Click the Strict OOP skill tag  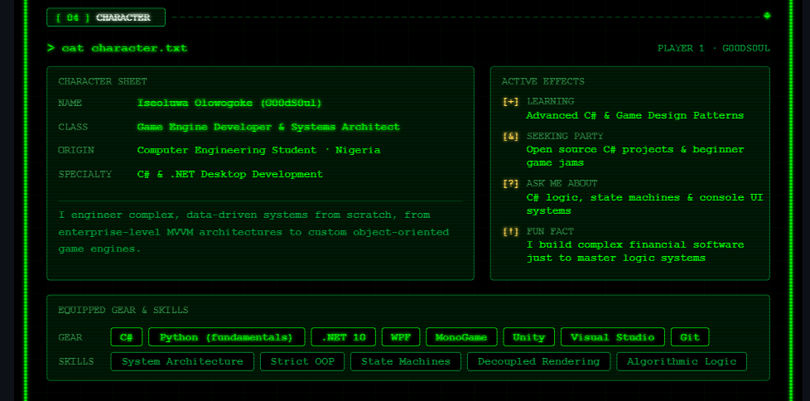tap(302, 362)
